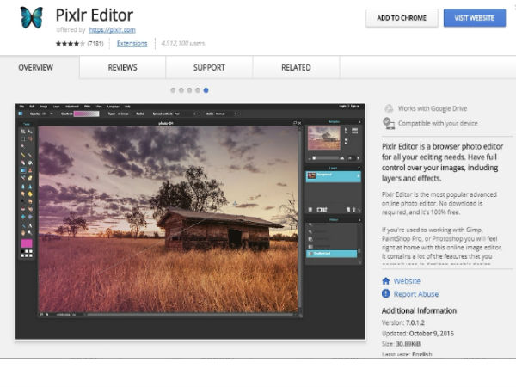Click the size value 30.89KB

(x=408, y=344)
